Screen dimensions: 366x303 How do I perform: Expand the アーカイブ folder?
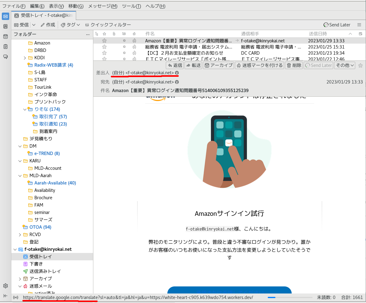click(20, 279)
